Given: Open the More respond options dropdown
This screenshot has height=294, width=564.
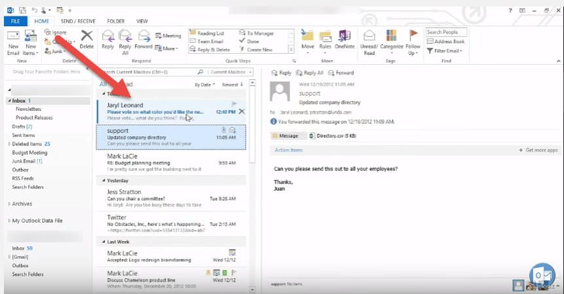Looking at the screenshot, I should coord(166,48).
